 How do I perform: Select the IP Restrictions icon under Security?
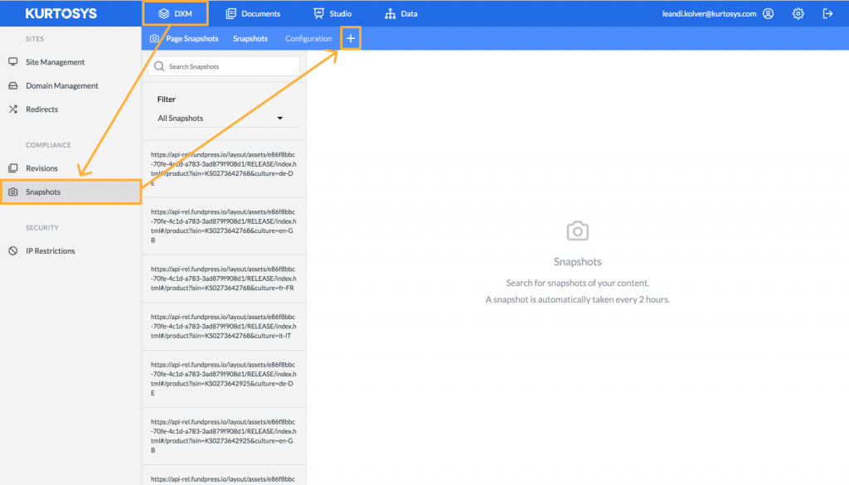tap(12, 250)
